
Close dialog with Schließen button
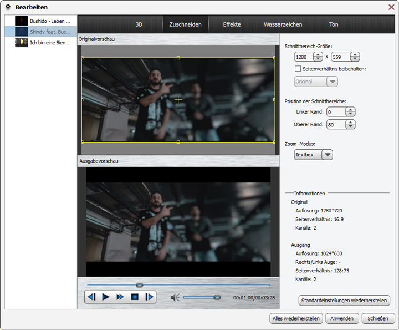378,318
